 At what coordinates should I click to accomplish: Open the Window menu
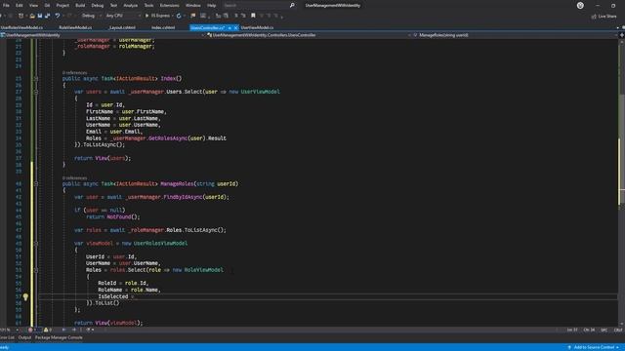[x=193, y=6]
